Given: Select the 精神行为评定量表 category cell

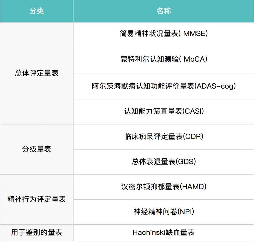Looking at the screenshot, I should click(37, 199).
